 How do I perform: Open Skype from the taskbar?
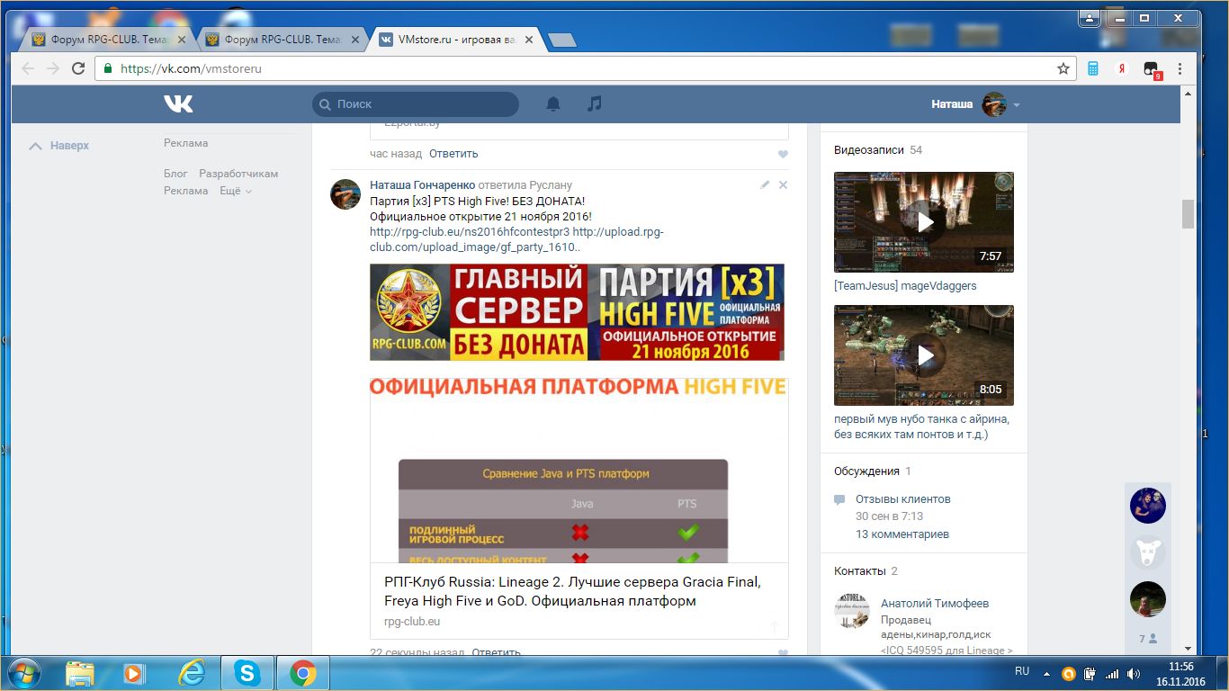coord(247,672)
